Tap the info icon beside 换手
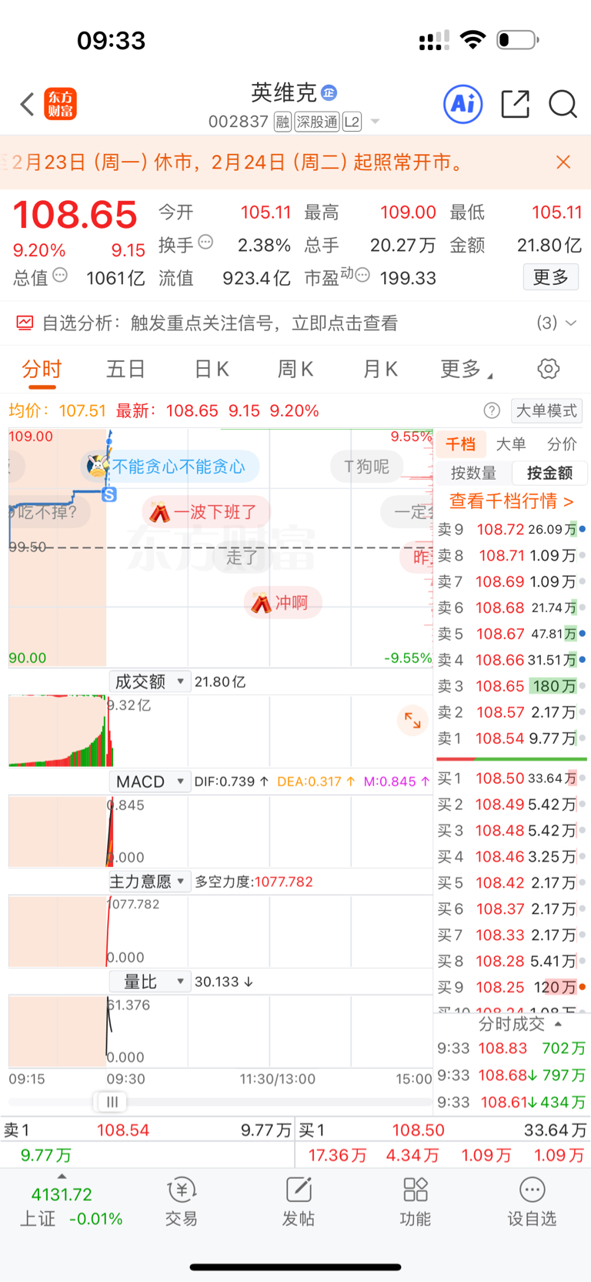The width and height of the screenshot is (591, 1282). [x=205, y=243]
